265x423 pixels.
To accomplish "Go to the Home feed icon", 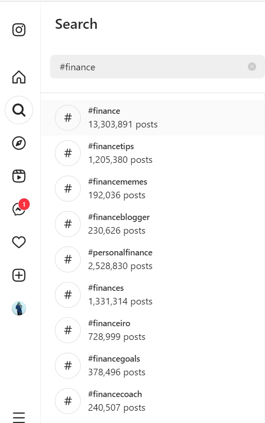I will coord(19,77).
